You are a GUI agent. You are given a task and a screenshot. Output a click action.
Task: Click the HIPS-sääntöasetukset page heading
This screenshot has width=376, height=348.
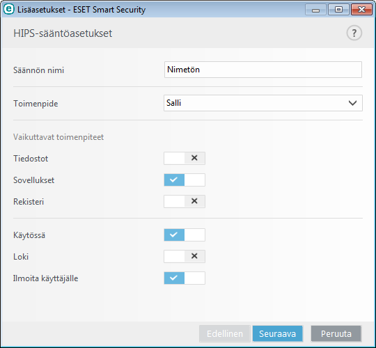pos(63,33)
